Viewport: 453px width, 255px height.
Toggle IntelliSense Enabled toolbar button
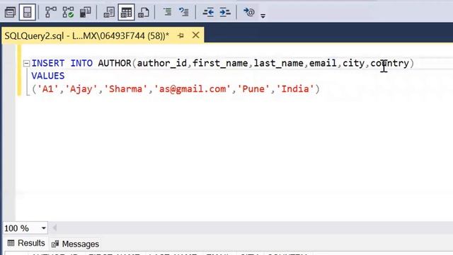tap(28, 13)
